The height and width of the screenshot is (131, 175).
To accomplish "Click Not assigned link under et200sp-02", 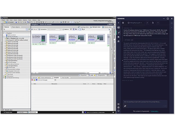I will tap(72, 40).
